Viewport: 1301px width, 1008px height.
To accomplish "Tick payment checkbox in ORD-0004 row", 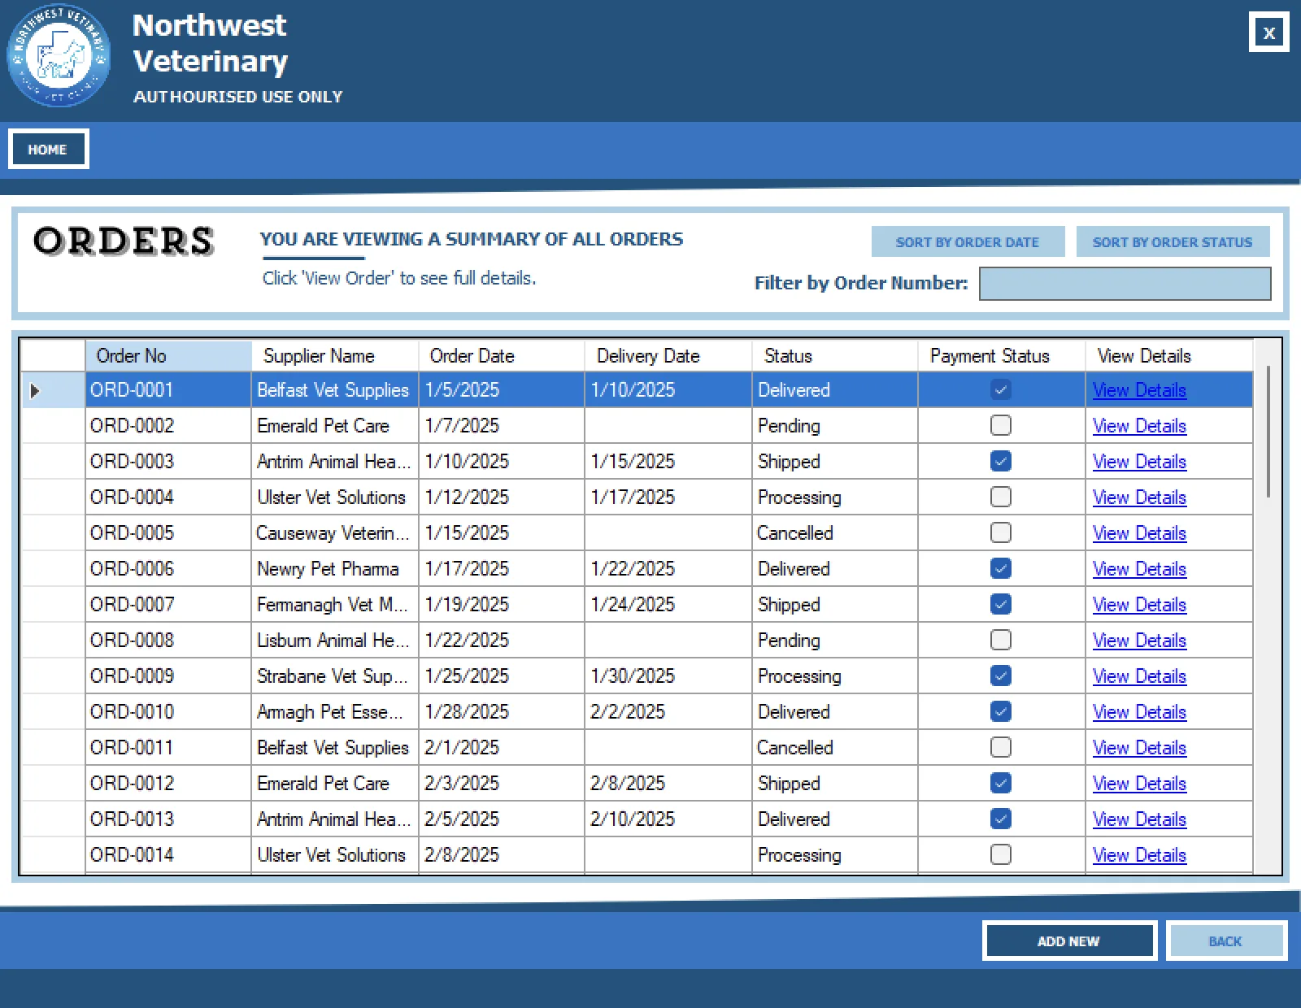I will 1001,497.
